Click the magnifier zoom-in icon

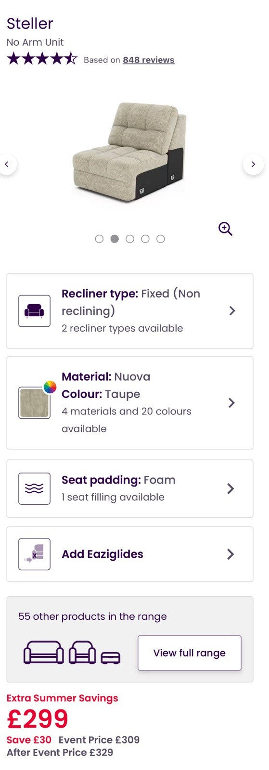225,229
